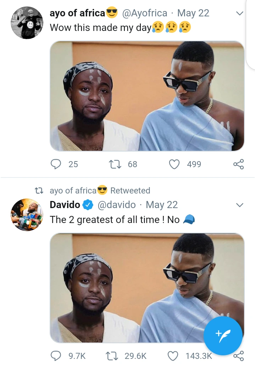This screenshot has height=366, width=255.
Task: Retweet Davido's tweet with 29.6K retweets
Action: click(x=112, y=356)
